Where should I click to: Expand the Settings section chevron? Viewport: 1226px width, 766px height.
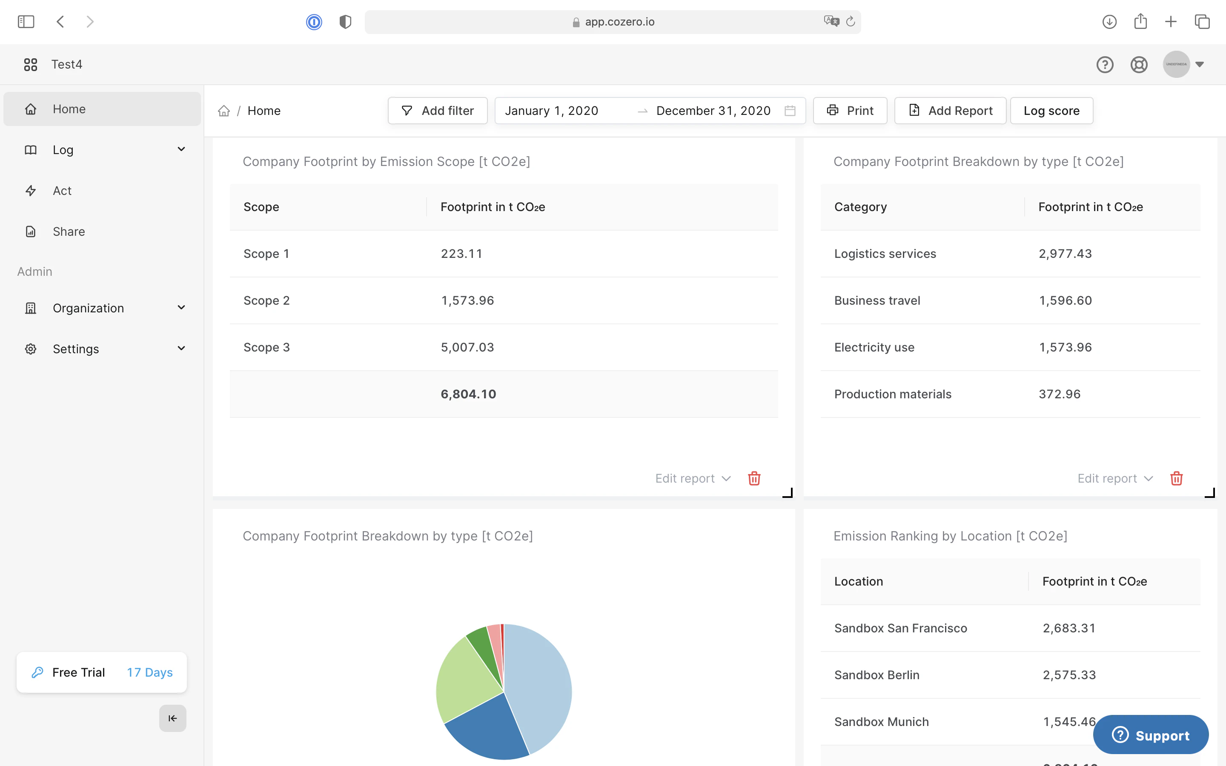(181, 349)
